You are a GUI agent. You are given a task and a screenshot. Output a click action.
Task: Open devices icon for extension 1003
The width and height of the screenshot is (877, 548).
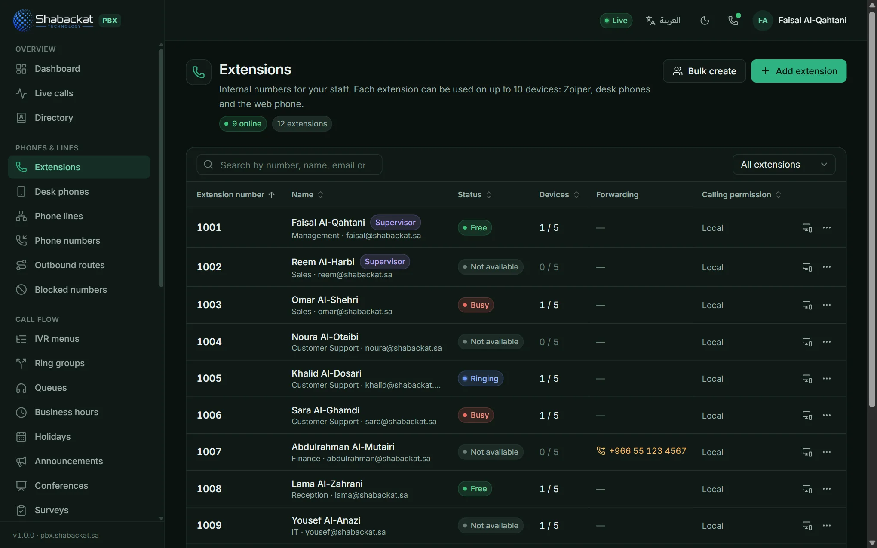[807, 305]
